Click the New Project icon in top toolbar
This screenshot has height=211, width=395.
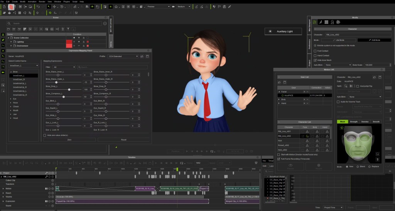4,7
